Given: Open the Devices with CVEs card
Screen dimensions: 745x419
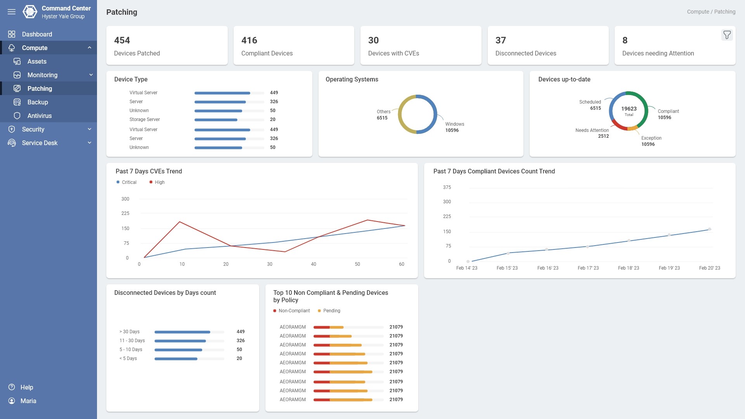Looking at the screenshot, I should click(x=421, y=45).
